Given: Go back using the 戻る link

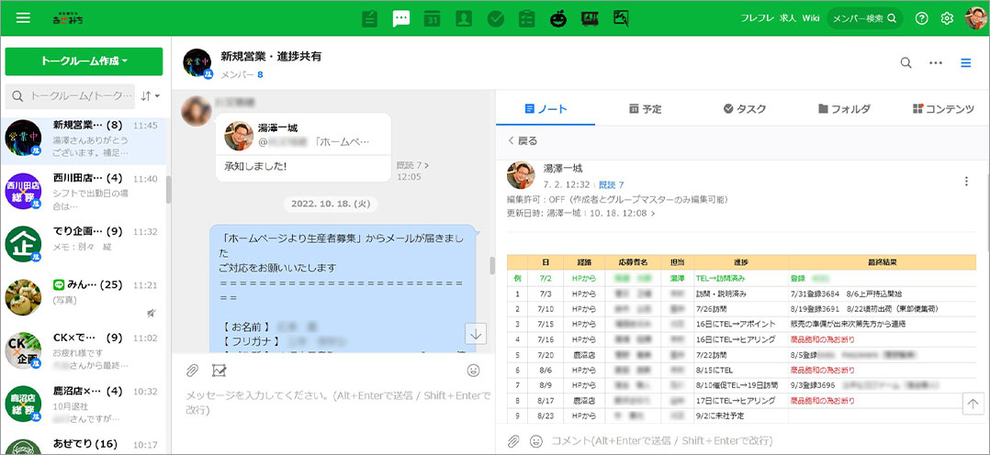Looking at the screenshot, I should pyautogui.click(x=523, y=141).
